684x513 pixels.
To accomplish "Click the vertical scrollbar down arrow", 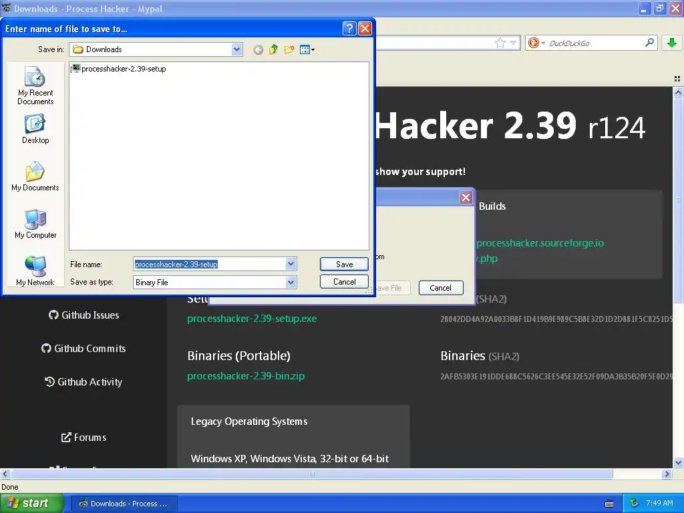I will pos(678,462).
